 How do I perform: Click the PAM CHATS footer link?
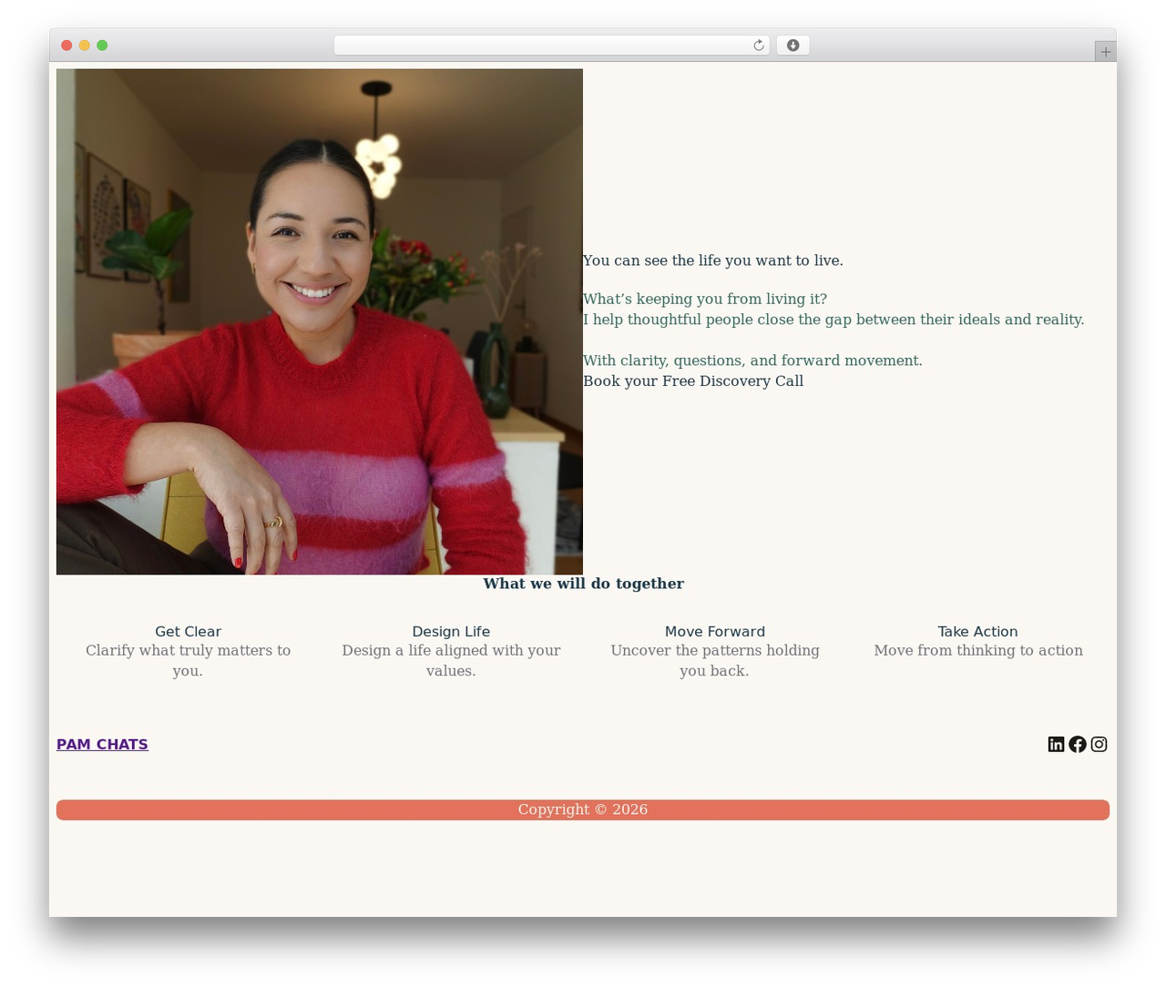pos(102,744)
